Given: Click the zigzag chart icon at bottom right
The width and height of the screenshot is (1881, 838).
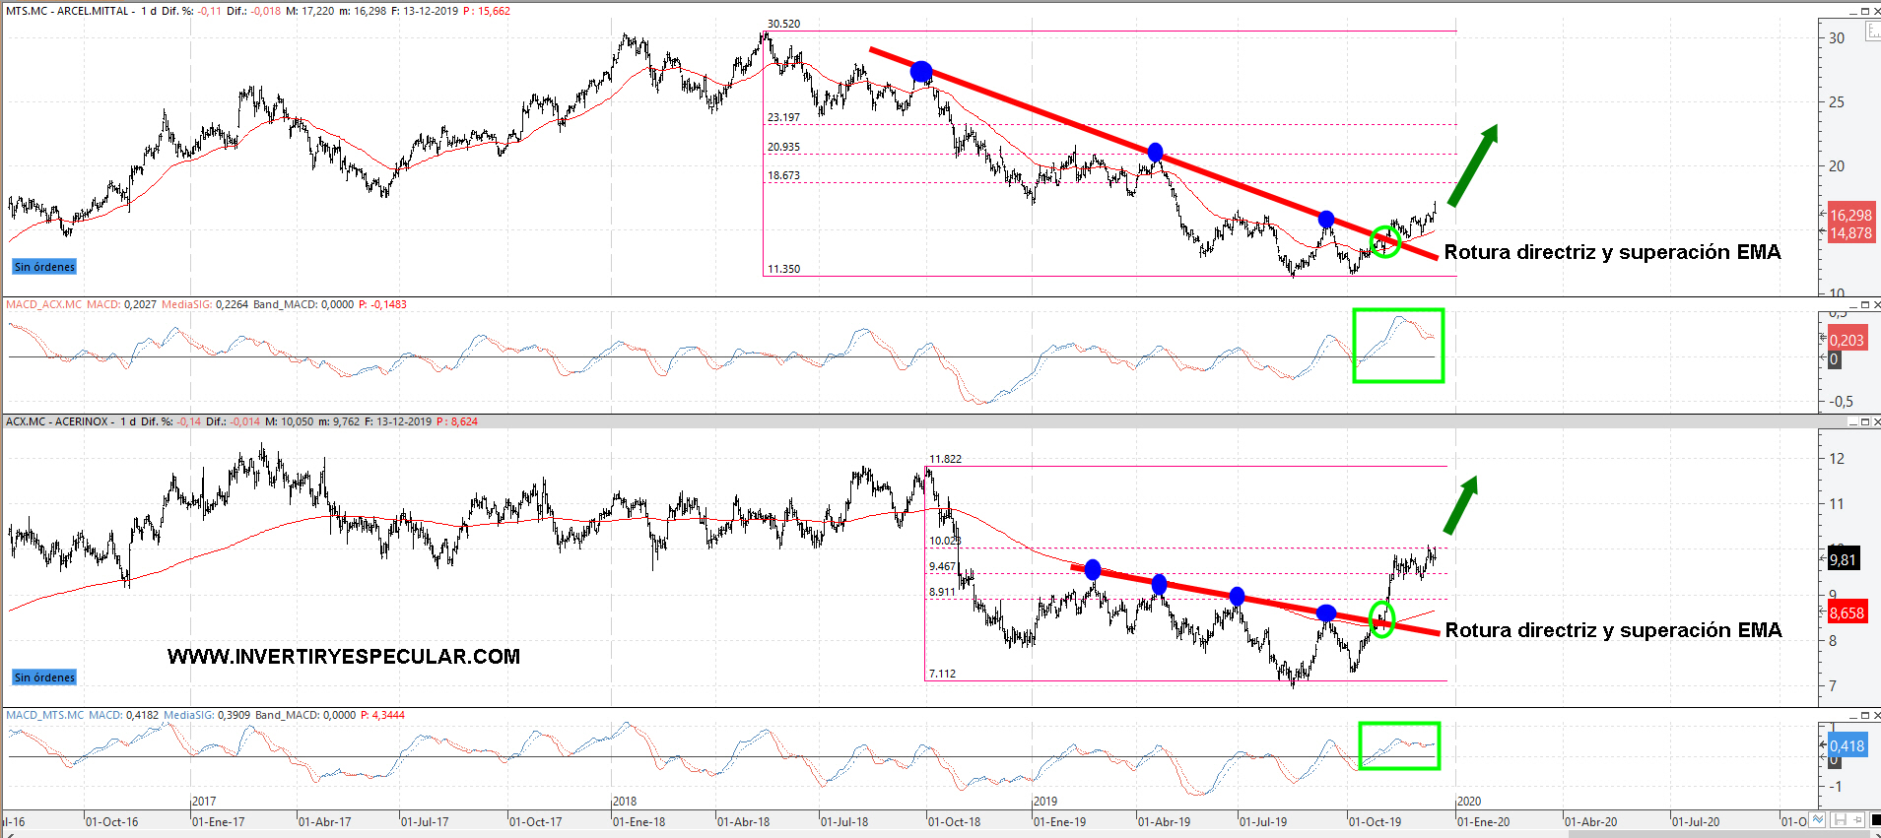Looking at the screenshot, I should 1819,820.
